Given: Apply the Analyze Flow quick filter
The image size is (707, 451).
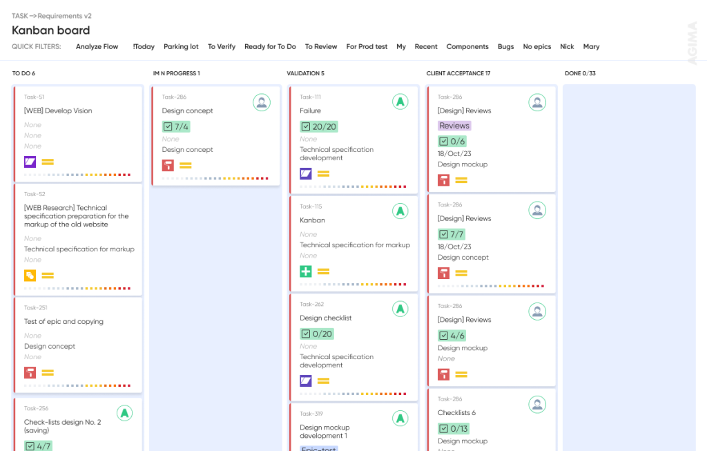Looking at the screenshot, I should coord(97,46).
